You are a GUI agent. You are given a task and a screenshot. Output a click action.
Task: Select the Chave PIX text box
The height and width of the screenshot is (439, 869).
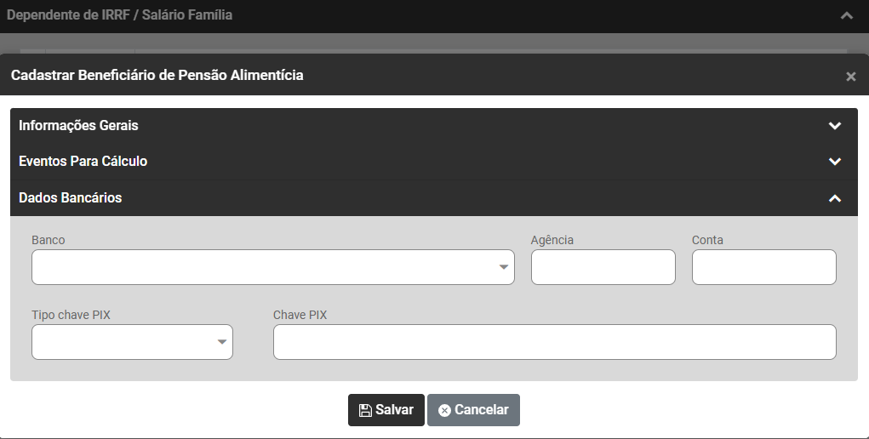(x=554, y=342)
